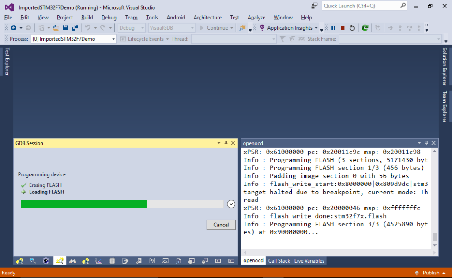The height and width of the screenshot is (278, 452).
Task: Click the Save All icon
Action: tap(75, 27)
